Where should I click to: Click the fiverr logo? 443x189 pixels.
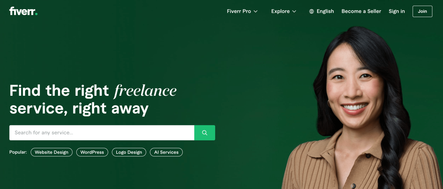coord(23,11)
